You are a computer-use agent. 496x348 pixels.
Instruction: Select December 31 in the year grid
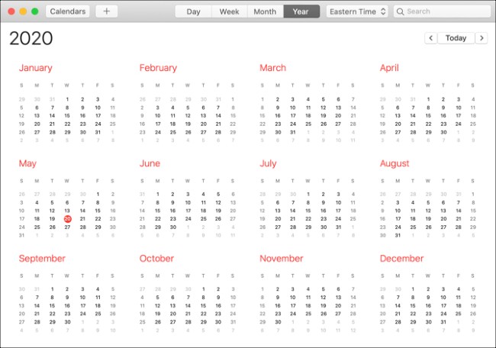[443, 322]
